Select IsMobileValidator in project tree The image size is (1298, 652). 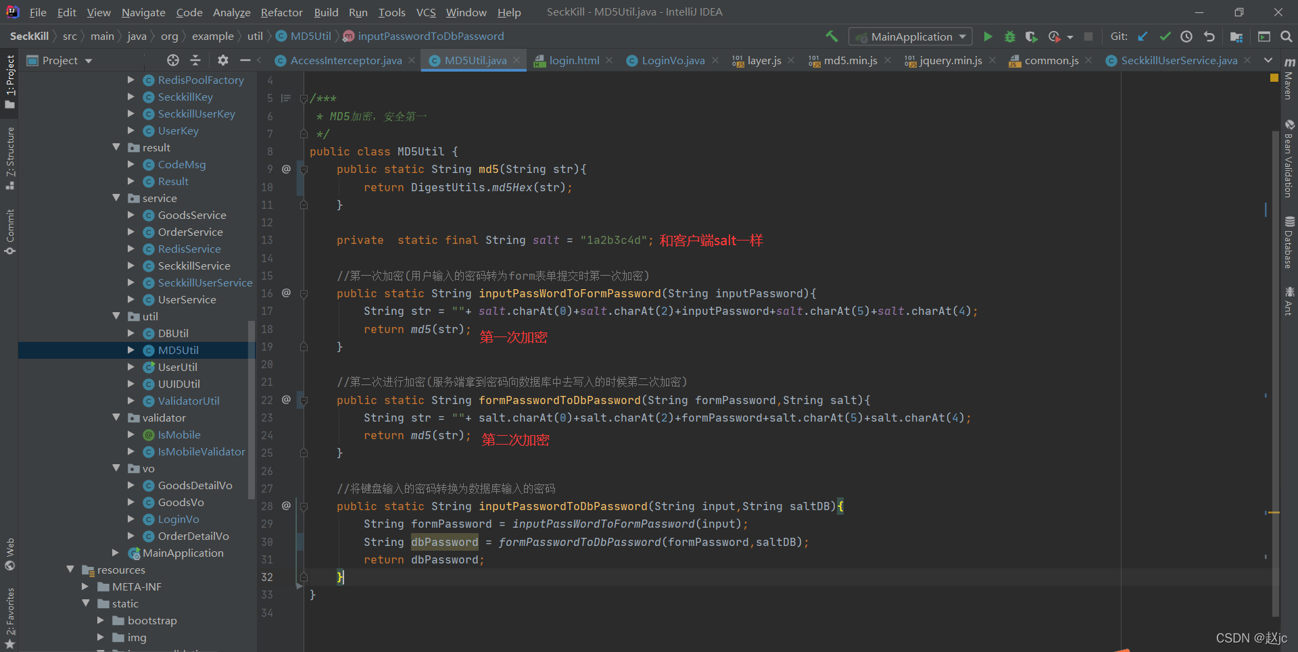click(201, 451)
